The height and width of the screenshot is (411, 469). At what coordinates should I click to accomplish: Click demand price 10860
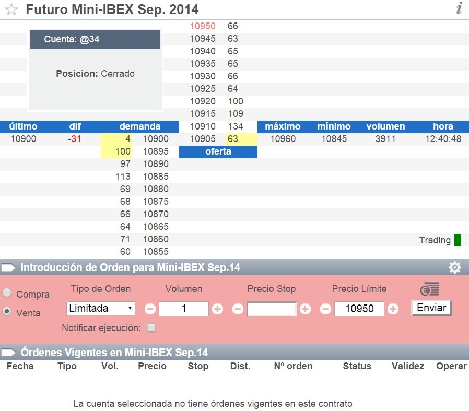156,240
